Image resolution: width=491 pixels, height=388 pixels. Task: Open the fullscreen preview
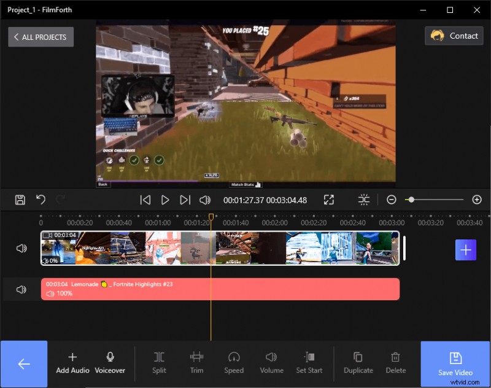tap(329, 200)
